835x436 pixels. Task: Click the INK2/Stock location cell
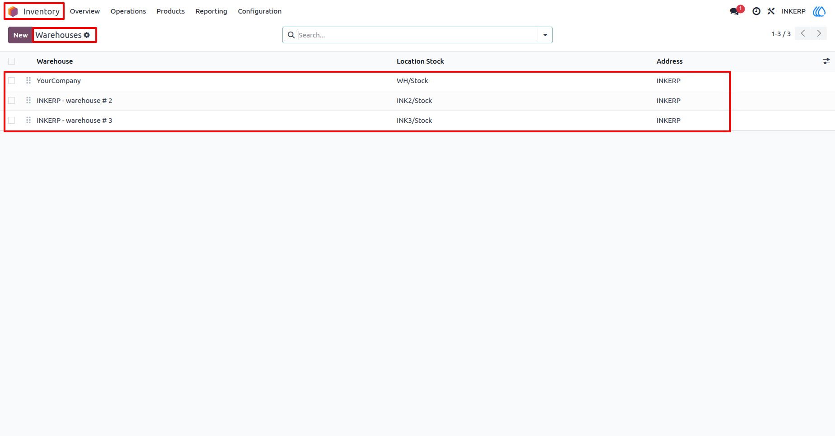tap(414, 101)
